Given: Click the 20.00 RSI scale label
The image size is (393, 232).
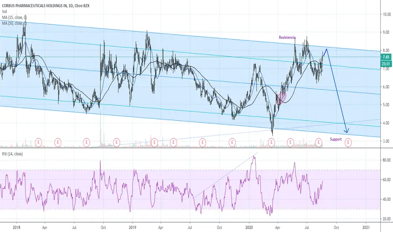Looking at the screenshot, I should click(x=386, y=219).
